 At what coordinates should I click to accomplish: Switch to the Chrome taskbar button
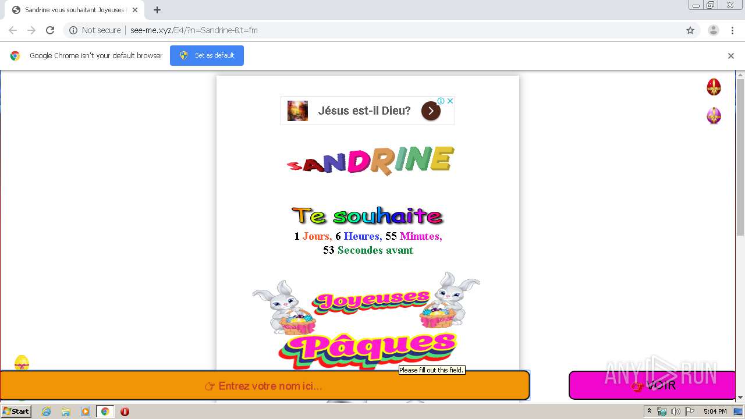[x=105, y=411]
